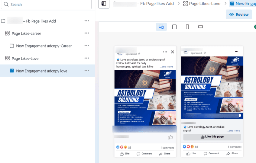256x163 pixels.
Task: Click the adcopy-Career ad icon
Action: [12, 46]
